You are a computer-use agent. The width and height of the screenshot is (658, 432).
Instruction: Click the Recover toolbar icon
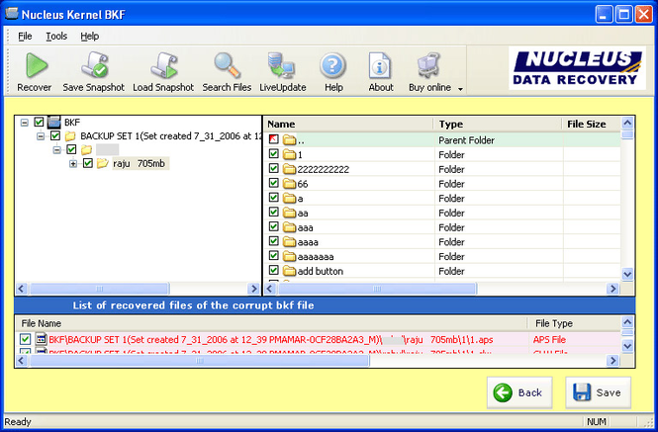pos(37,65)
